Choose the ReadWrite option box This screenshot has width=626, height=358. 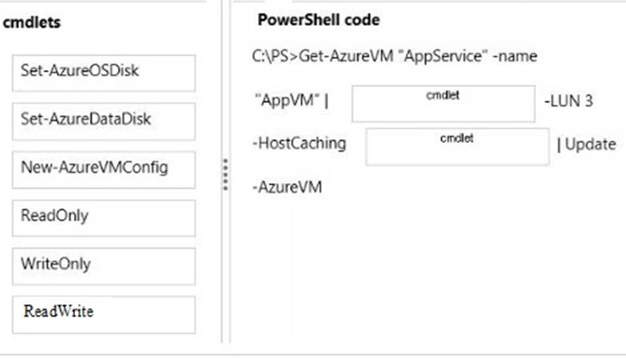click(x=104, y=313)
